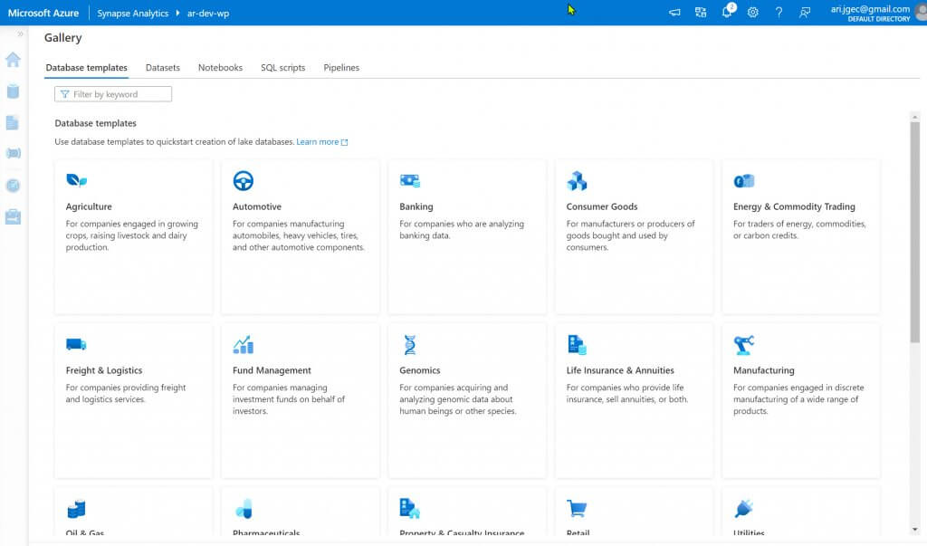
Task: Open the Integrate hub icon
Action: coord(13,152)
